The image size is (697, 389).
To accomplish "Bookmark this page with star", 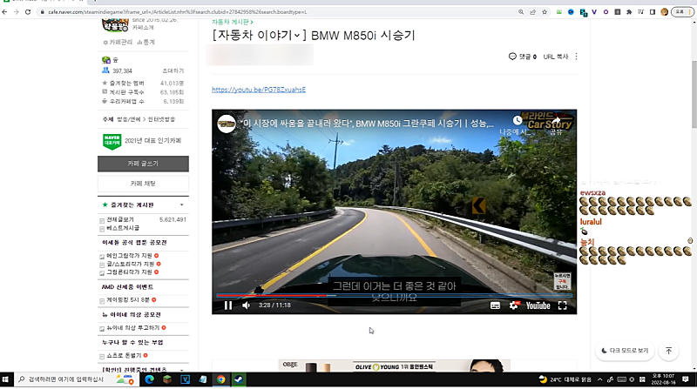I will (x=545, y=12).
